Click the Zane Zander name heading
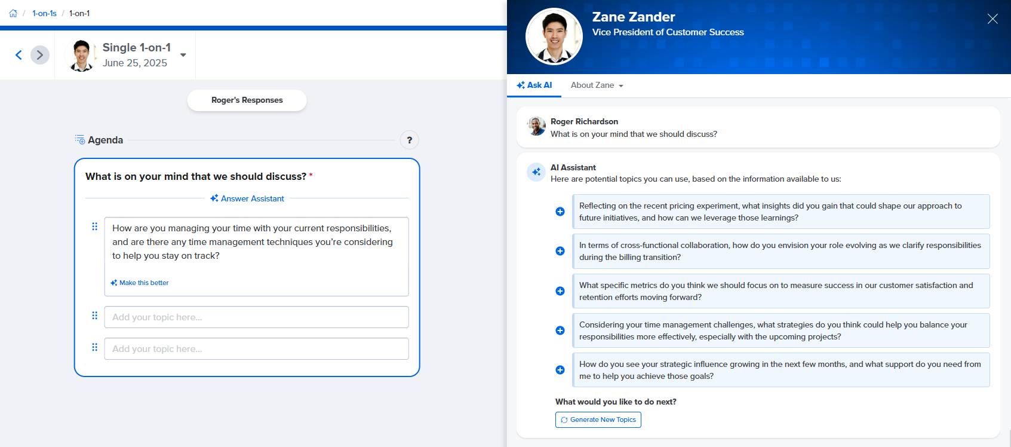Screen dimensions: 1011x447 click(634, 17)
